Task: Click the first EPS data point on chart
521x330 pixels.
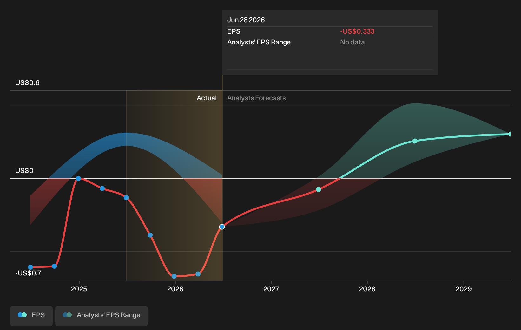Action: 30,267
